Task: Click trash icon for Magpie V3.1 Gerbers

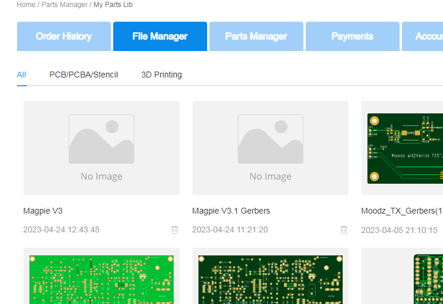Action: 344,229
